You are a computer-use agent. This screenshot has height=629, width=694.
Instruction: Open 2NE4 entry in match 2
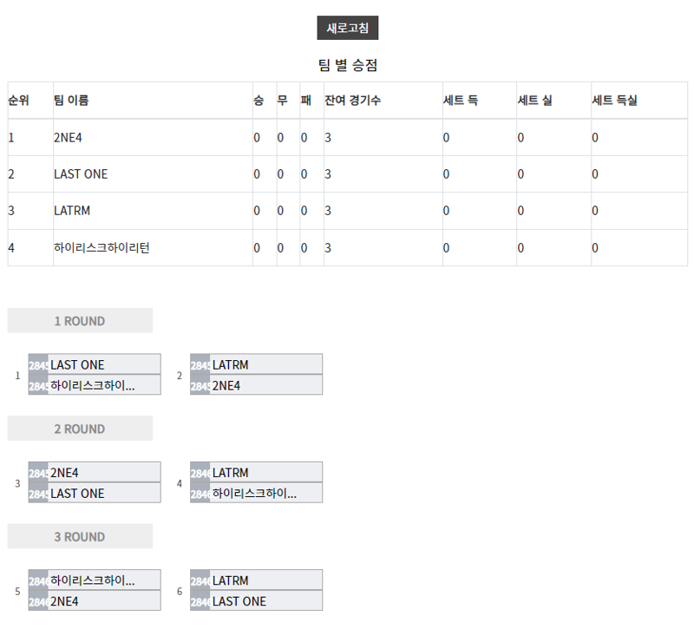click(x=256, y=385)
